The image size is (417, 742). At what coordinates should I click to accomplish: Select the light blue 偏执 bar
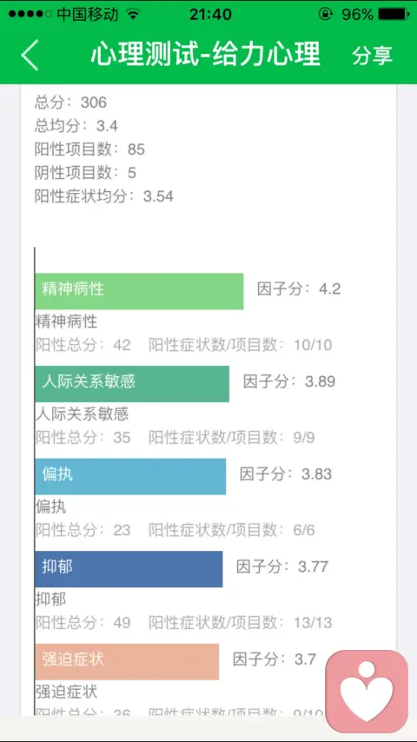coord(130,476)
